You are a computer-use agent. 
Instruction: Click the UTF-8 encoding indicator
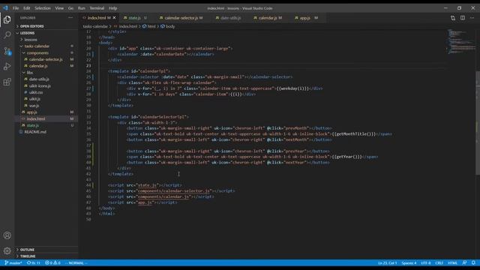click(x=425, y=263)
